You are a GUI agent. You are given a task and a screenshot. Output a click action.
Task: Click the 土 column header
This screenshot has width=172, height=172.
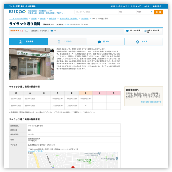tap(86, 93)
